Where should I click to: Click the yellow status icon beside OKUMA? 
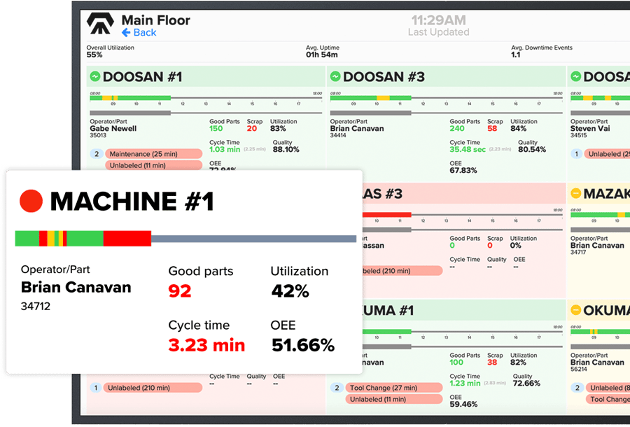(576, 310)
